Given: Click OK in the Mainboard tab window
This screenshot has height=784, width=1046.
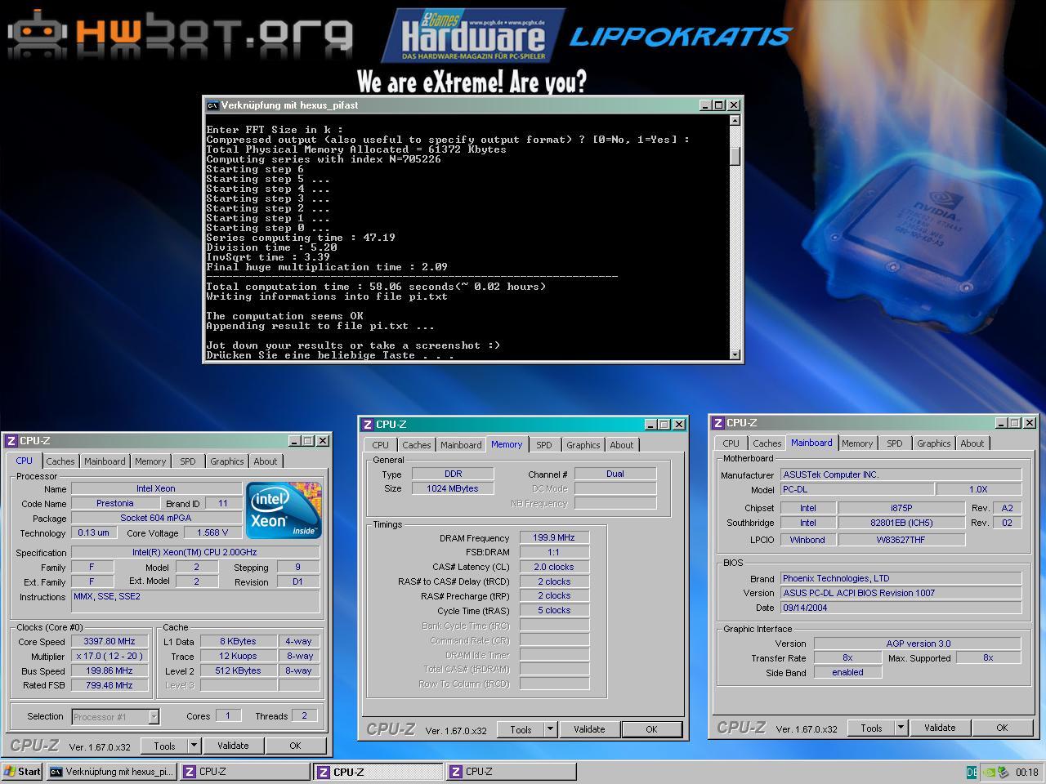Looking at the screenshot, I should (1002, 728).
